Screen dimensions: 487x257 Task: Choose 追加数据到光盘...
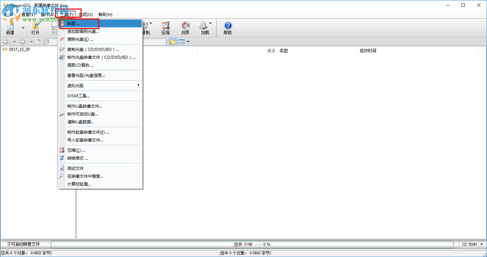[x=100, y=31]
